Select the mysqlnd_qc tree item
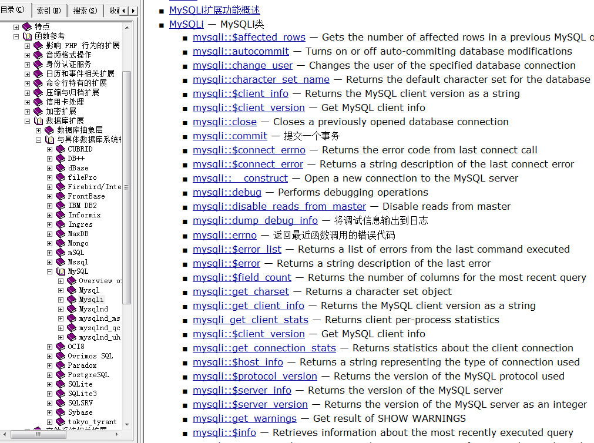This screenshot has height=443, width=594. click(100, 328)
